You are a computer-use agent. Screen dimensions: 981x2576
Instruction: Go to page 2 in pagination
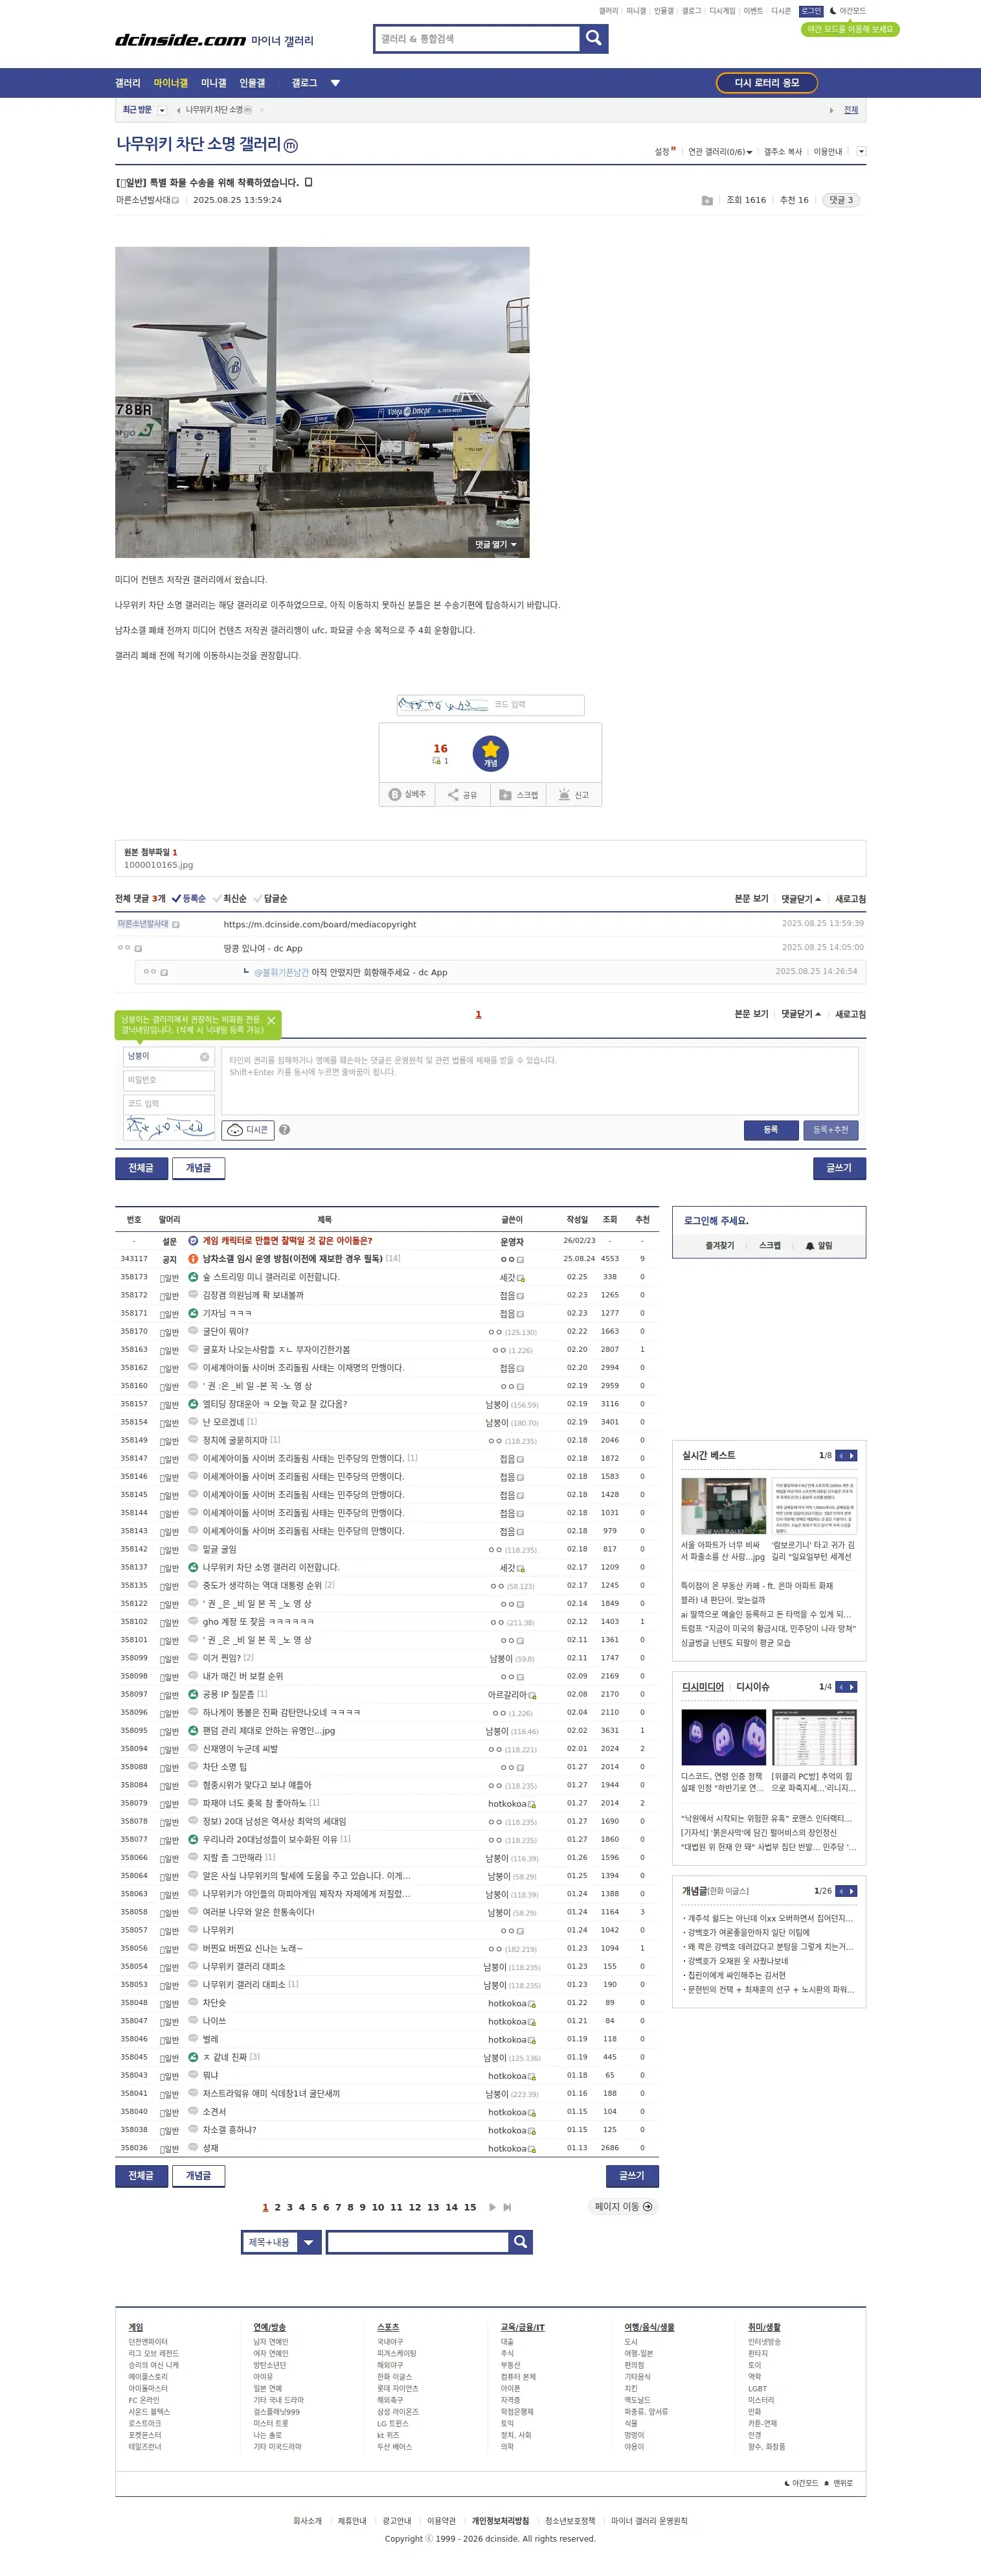coord(278,2207)
